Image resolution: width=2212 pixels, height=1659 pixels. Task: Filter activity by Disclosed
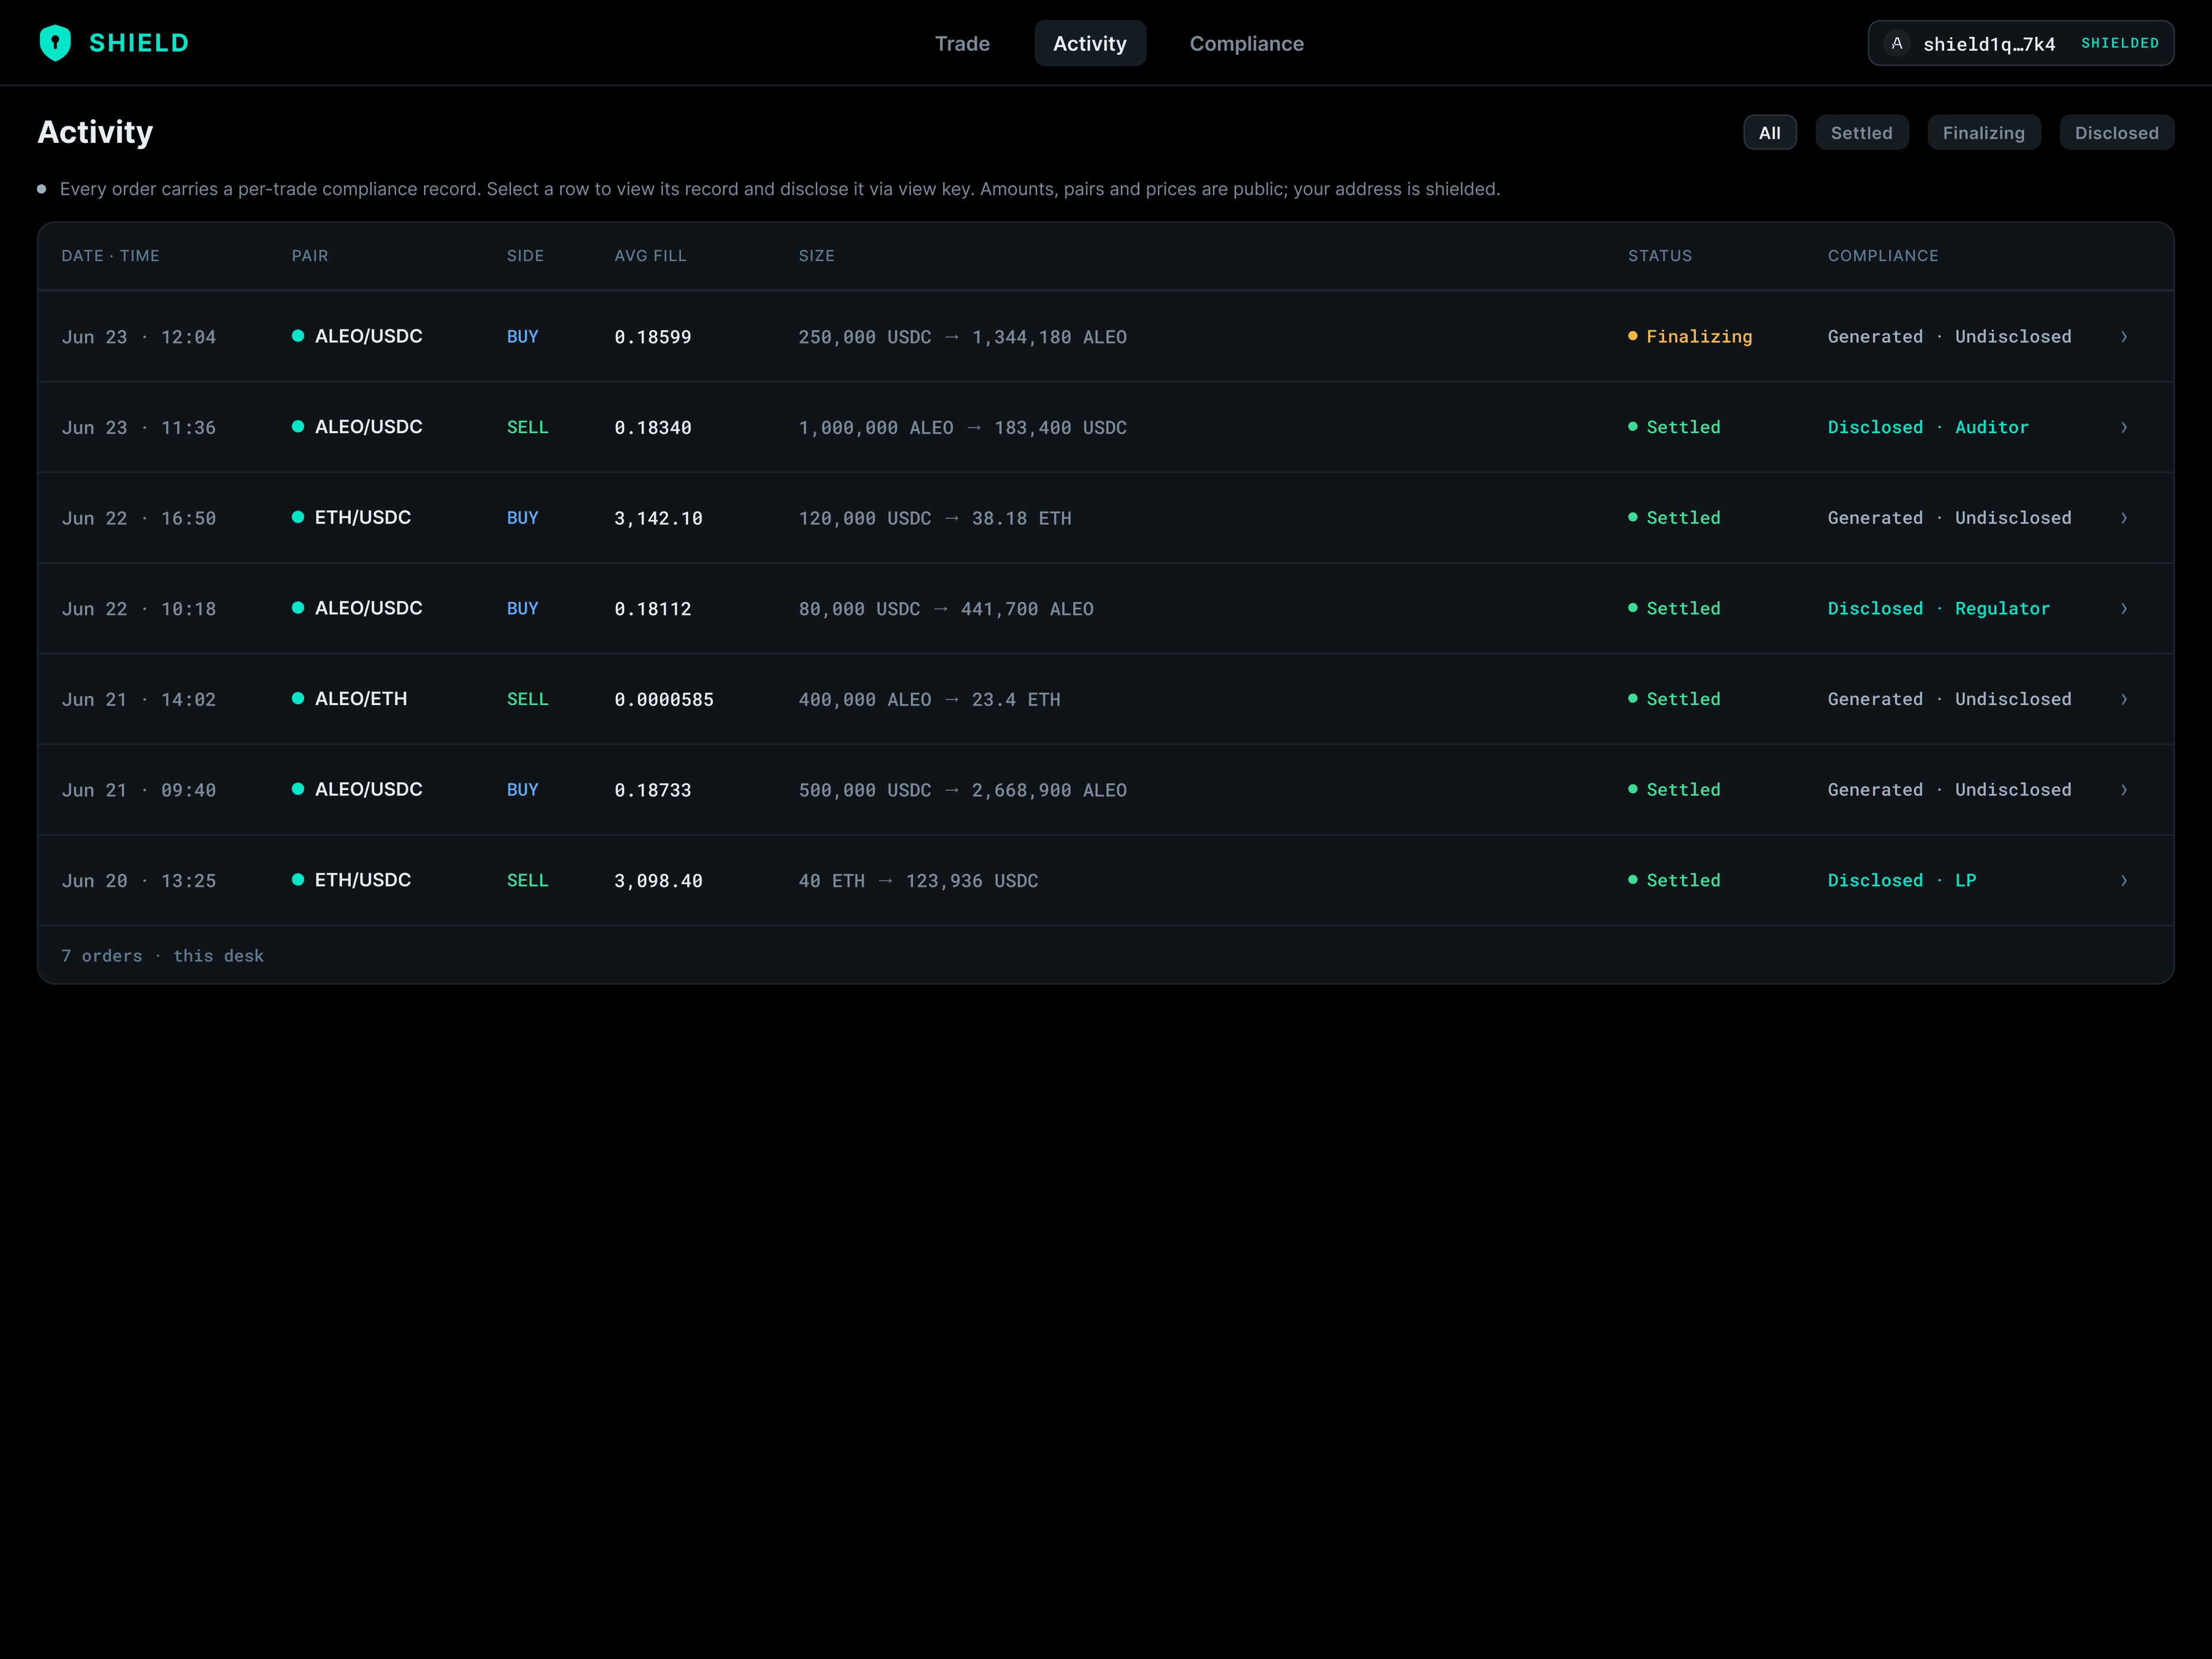click(2116, 133)
